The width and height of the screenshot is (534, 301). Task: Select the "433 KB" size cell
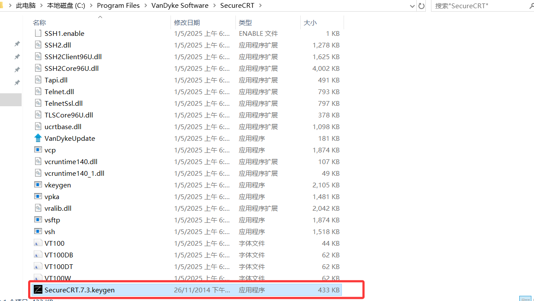[x=329, y=290]
